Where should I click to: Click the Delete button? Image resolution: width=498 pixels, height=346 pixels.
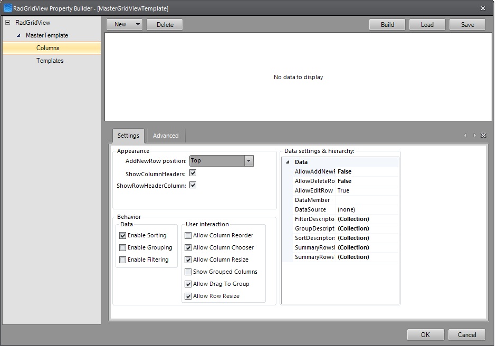165,24
